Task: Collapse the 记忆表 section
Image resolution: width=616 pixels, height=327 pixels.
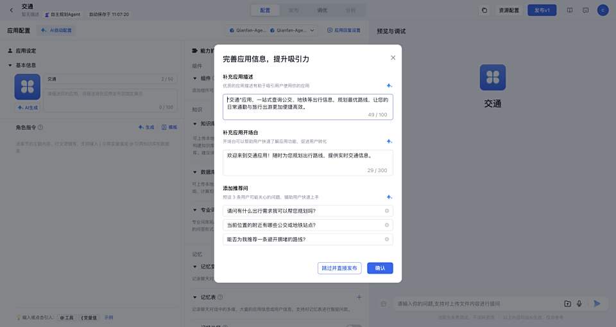Action: 195,297
